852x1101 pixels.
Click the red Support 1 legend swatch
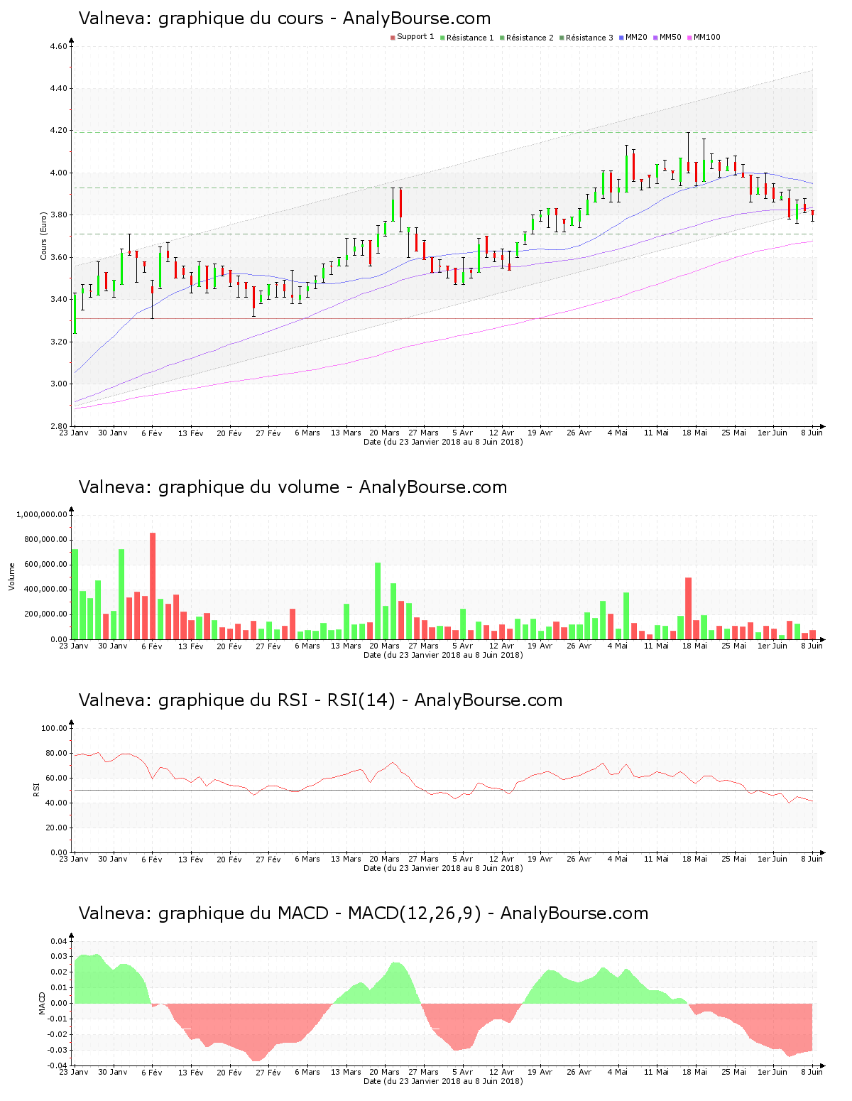point(393,38)
